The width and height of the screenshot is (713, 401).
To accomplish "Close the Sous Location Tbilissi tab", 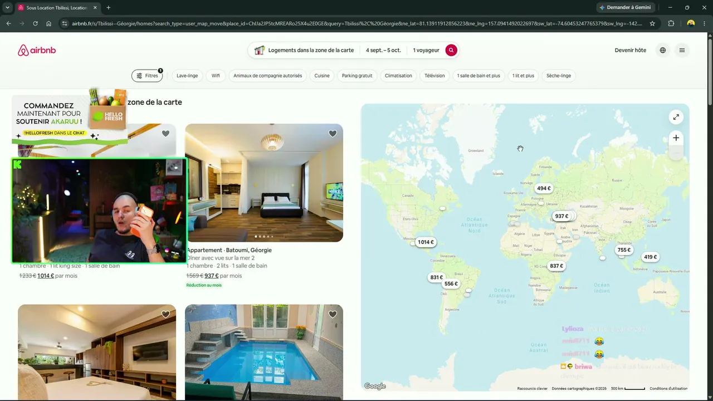I will pos(95,8).
